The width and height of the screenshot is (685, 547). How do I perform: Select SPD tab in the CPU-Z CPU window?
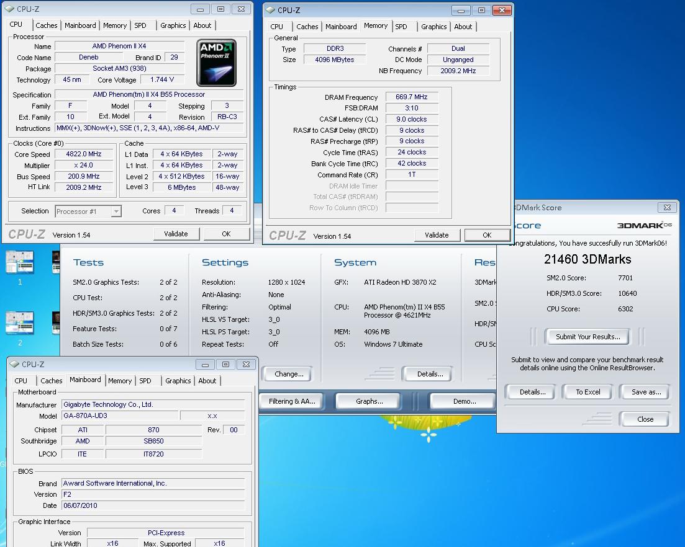point(140,25)
